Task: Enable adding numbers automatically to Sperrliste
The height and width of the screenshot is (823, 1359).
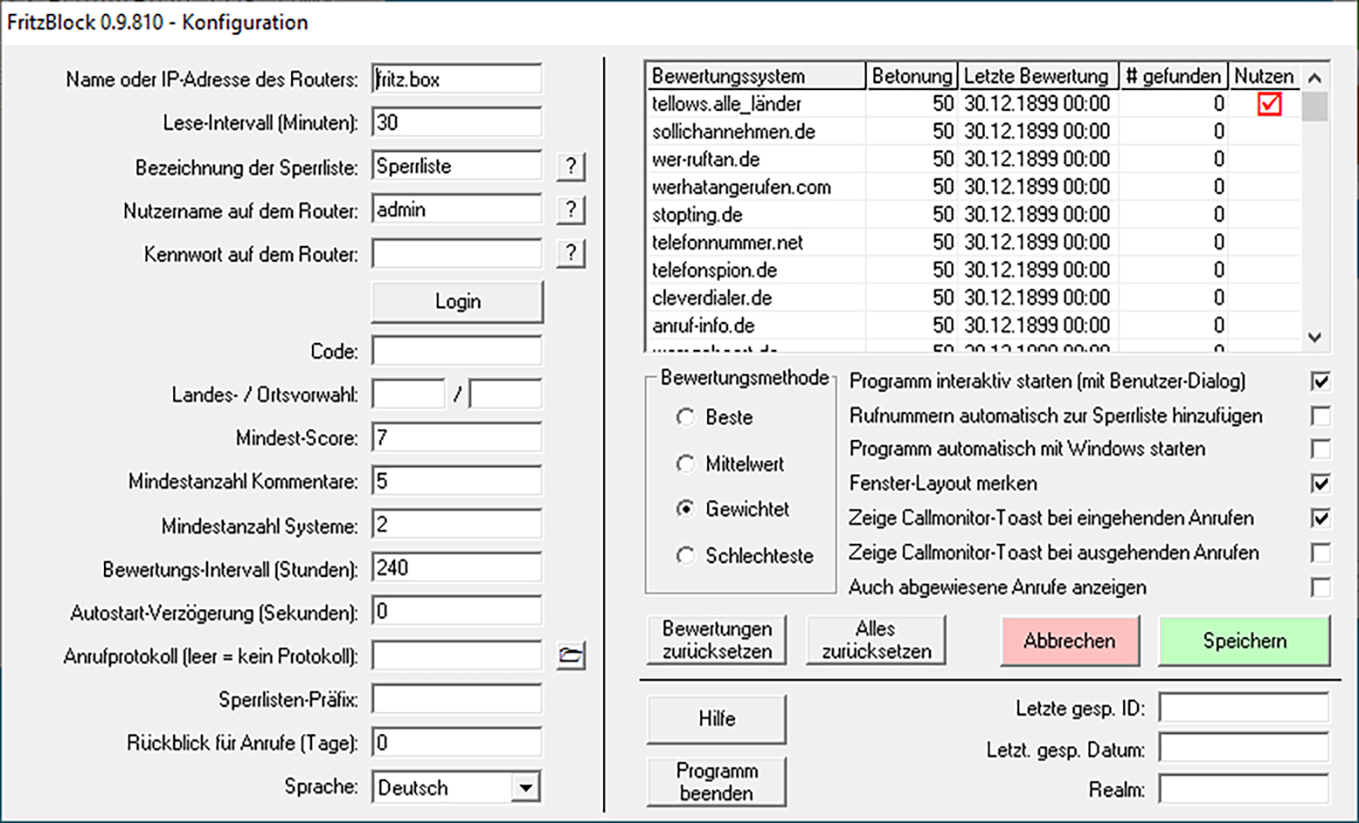Action: point(1320,416)
